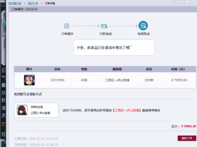Open the 我的订单 breadcrumb link

33,4
